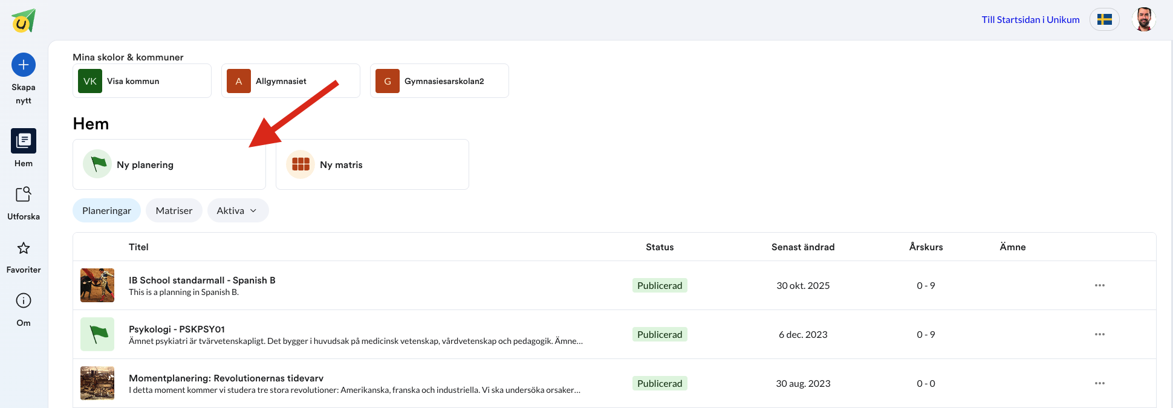1173x408 pixels.
Task: Open the Hem sidebar icon
Action: pos(24,141)
